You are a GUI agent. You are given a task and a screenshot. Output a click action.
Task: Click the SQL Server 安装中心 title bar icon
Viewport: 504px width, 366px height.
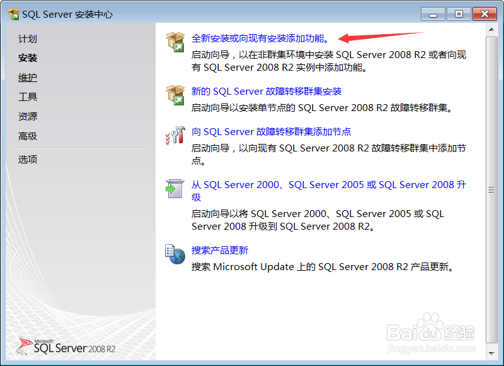(x=13, y=15)
